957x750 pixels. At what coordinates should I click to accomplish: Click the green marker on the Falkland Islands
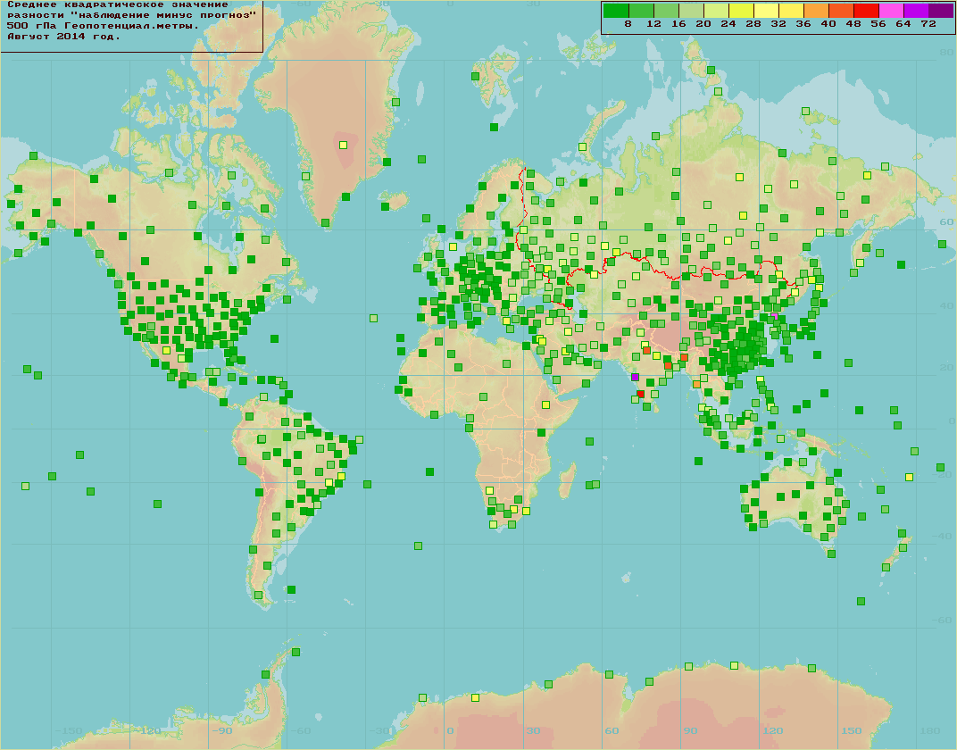[x=291, y=589]
